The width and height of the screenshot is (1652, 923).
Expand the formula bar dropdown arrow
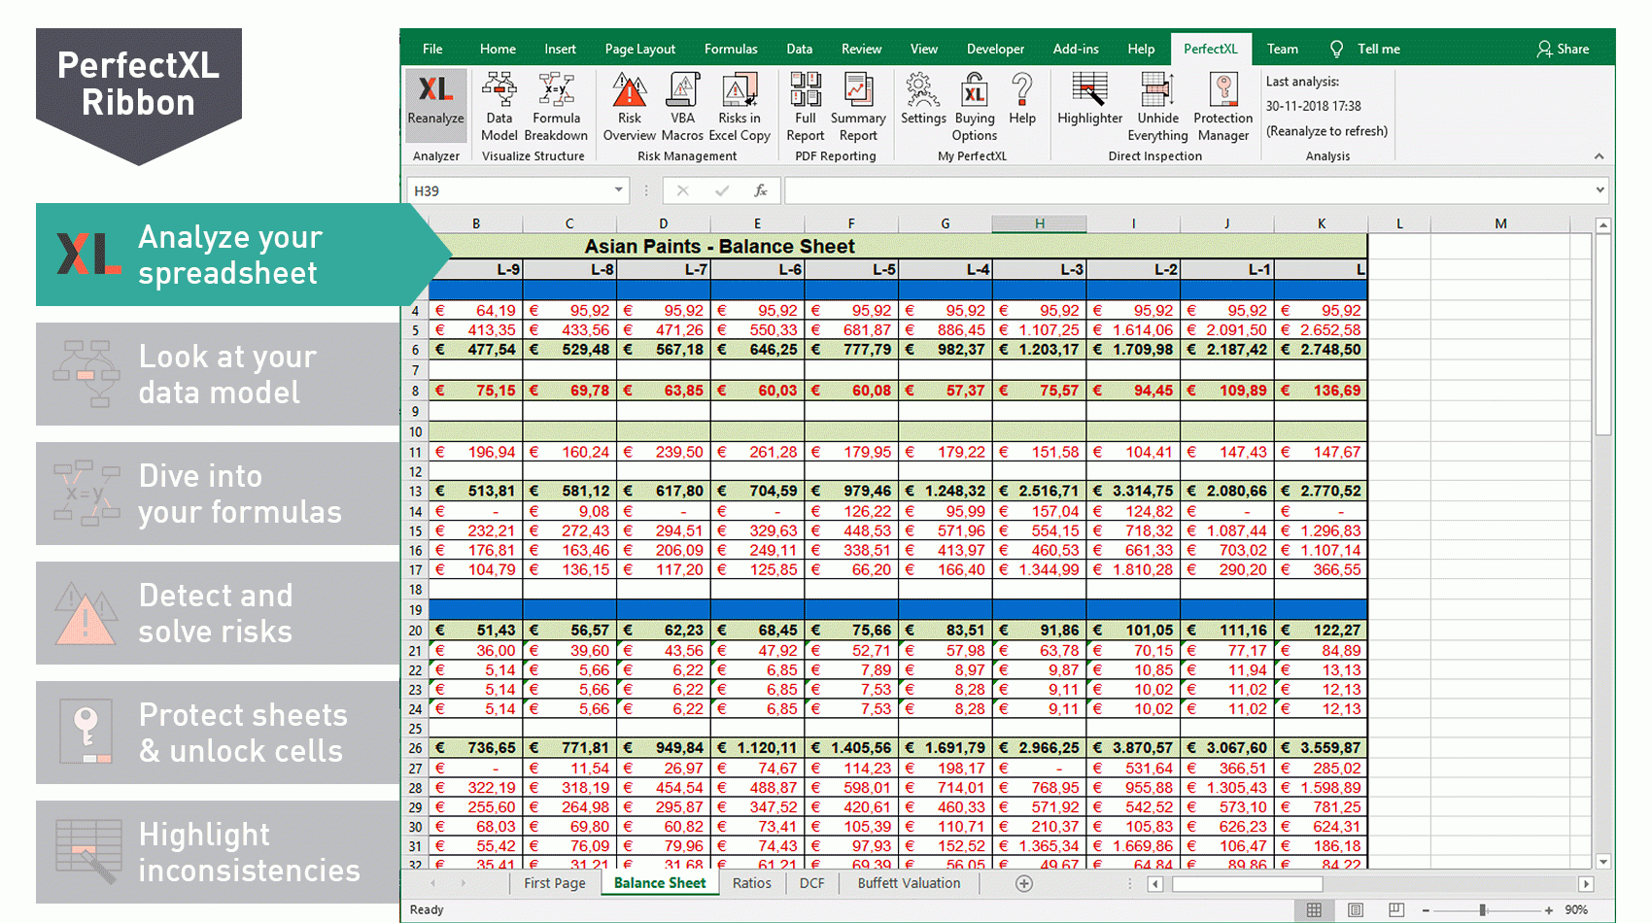tap(1601, 190)
